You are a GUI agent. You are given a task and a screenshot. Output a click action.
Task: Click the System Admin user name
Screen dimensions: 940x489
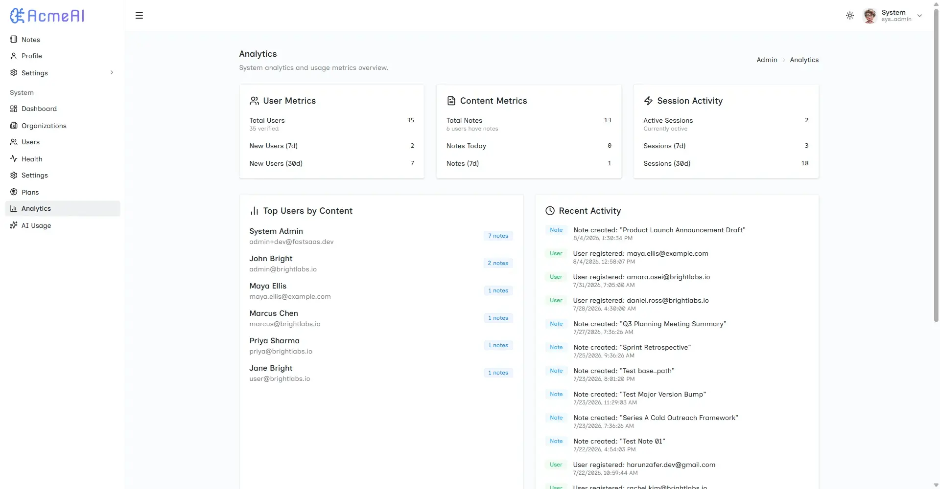coord(276,231)
